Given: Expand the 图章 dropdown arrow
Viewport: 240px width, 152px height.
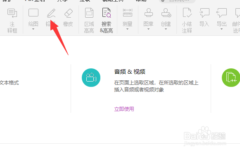Looking at the screenshot, I should click(148, 29).
